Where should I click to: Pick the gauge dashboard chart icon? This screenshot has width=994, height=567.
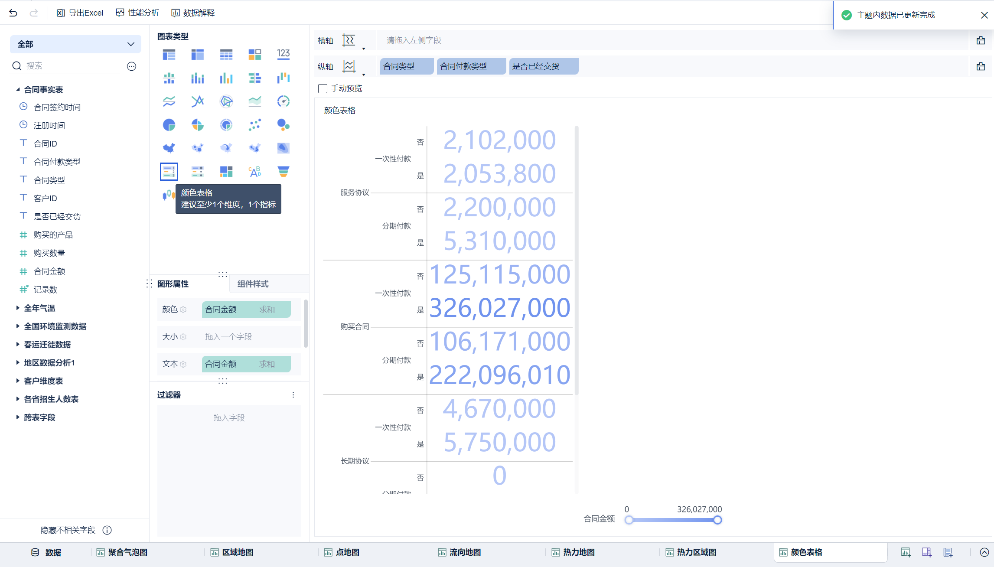(x=283, y=101)
